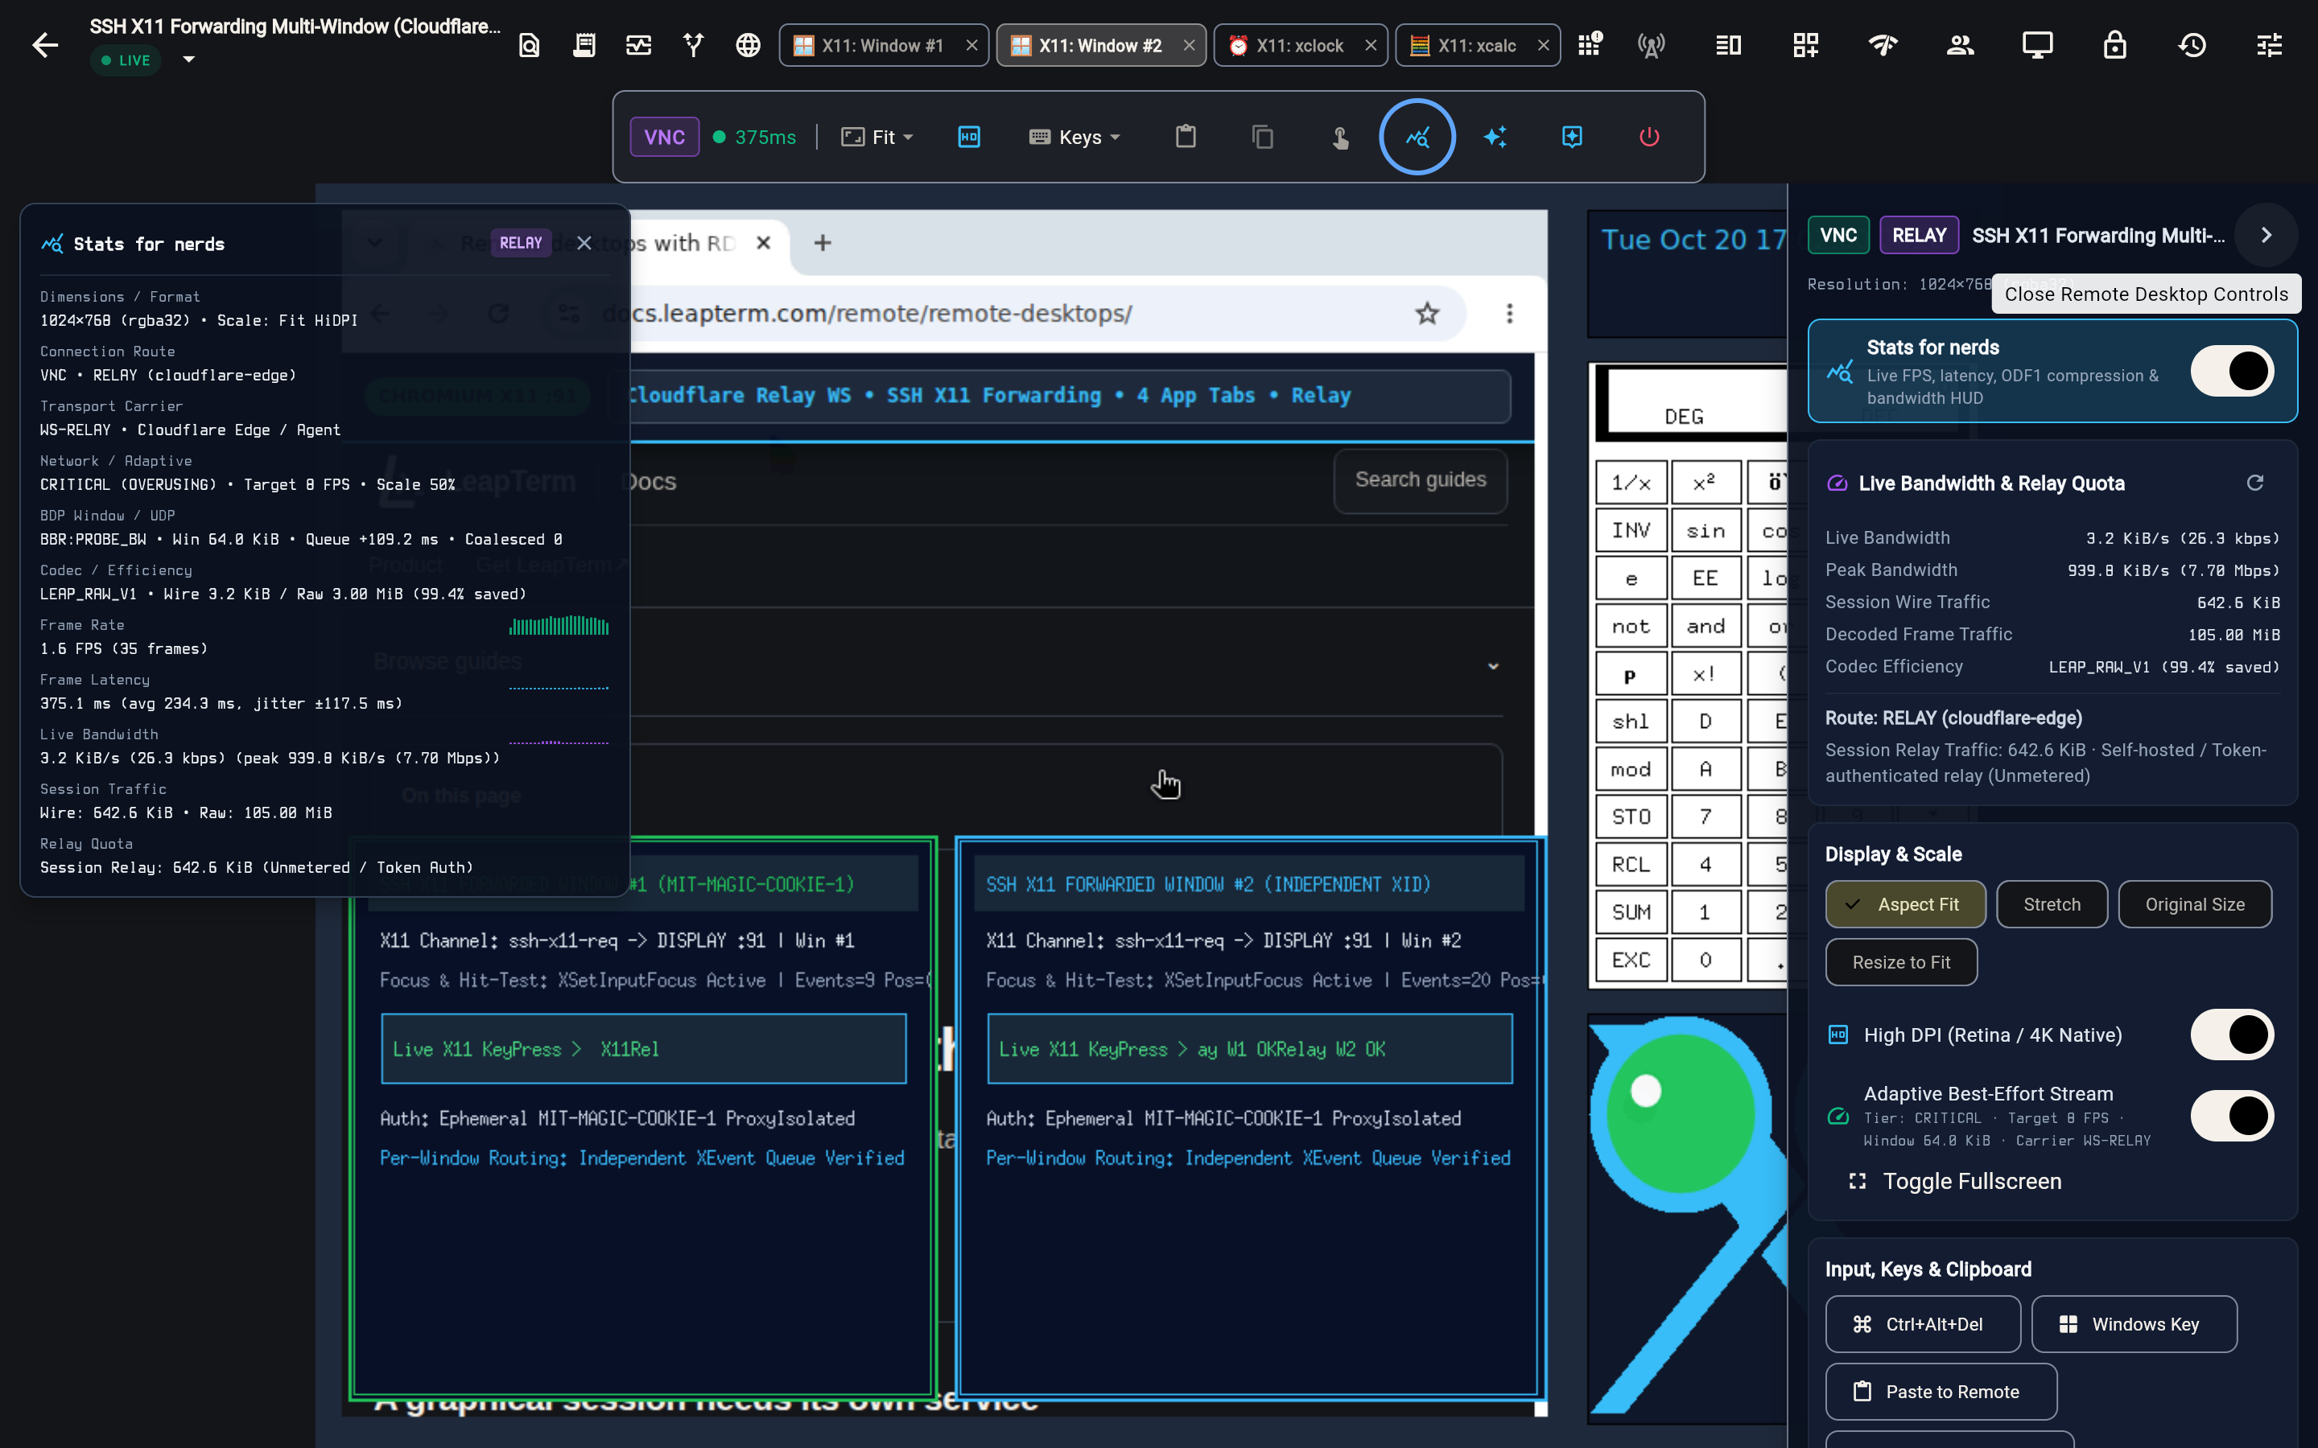The width and height of the screenshot is (2318, 1448).
Task: Click the broadcast antenna icon
Action: point(1652,45)
